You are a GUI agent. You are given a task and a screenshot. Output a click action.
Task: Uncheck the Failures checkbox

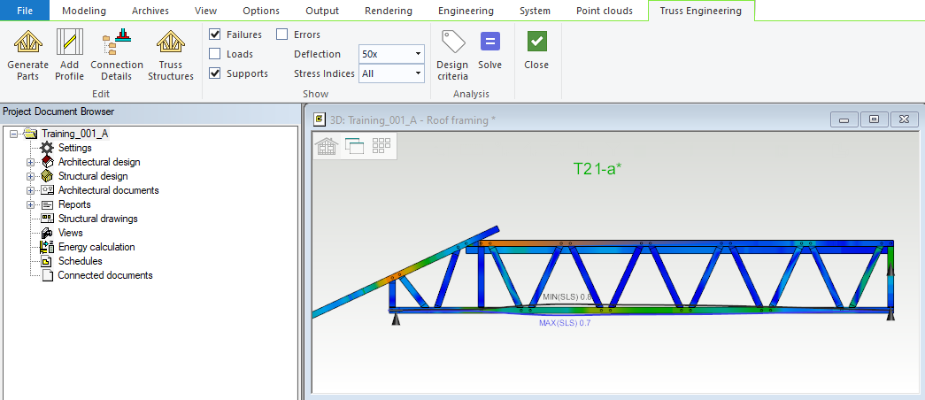tap(215, 35)
